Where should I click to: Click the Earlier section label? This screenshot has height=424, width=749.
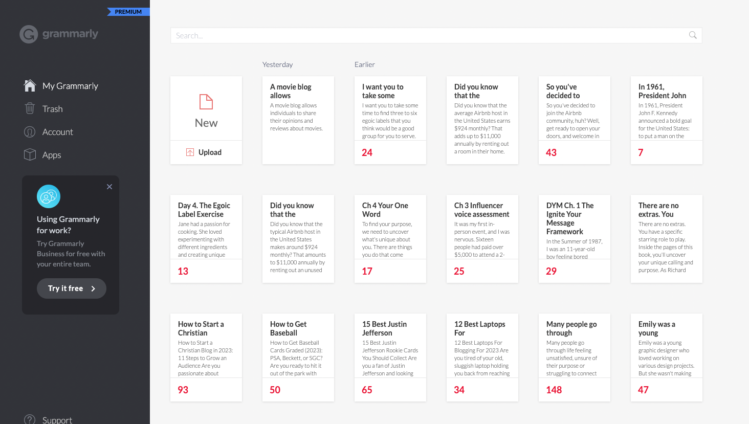[x=365, y=64]
